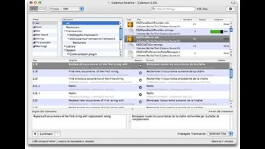Image resolution: width=265 pixels, height=149 pixels.
Task: Open the gear settings button in toolbar
Action: tap(230, 9)
